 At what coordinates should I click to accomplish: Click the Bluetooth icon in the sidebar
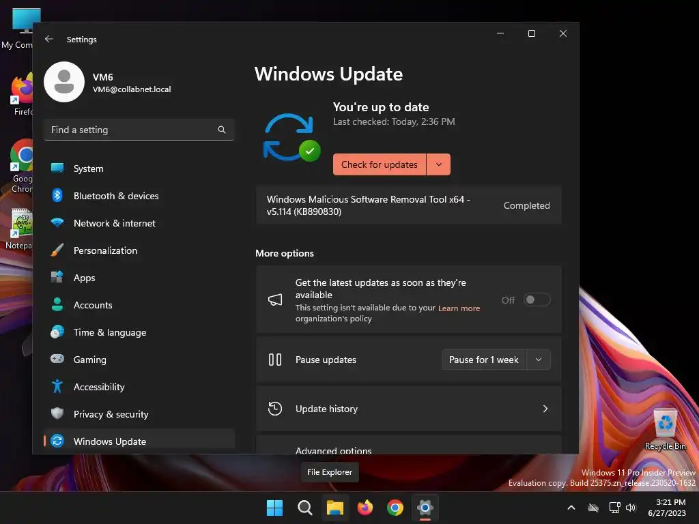57,196
